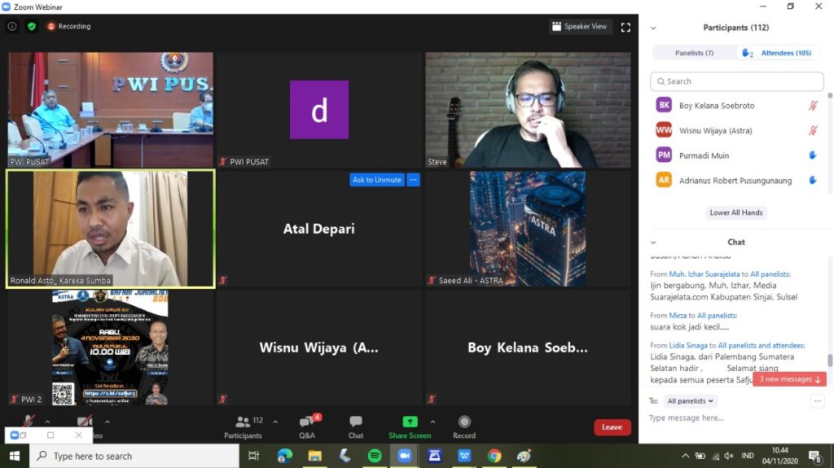The image size is (834, 468).
Task: Open Windows notification center
Action: coord(814,456)
